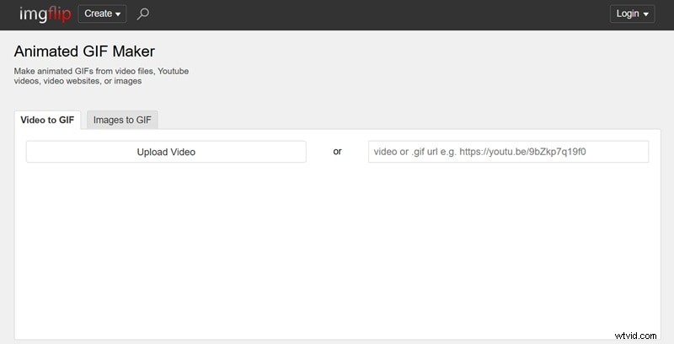
Task: Click 'video websites, or images' description line
Action: (78, 81)
